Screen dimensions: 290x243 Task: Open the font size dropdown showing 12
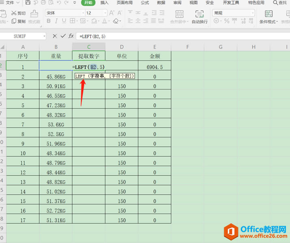[x=105, y=13]
